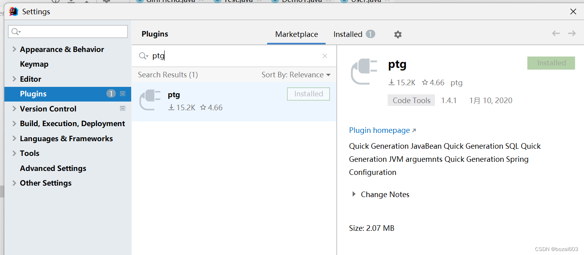Clear the plugin search field

tap(325, 56)
